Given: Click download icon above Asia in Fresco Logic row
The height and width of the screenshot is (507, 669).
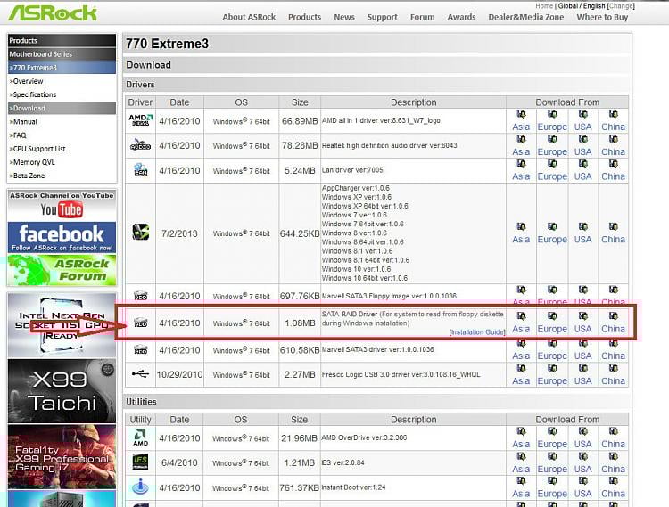Looking at the screenshot, I should point(521,368).
